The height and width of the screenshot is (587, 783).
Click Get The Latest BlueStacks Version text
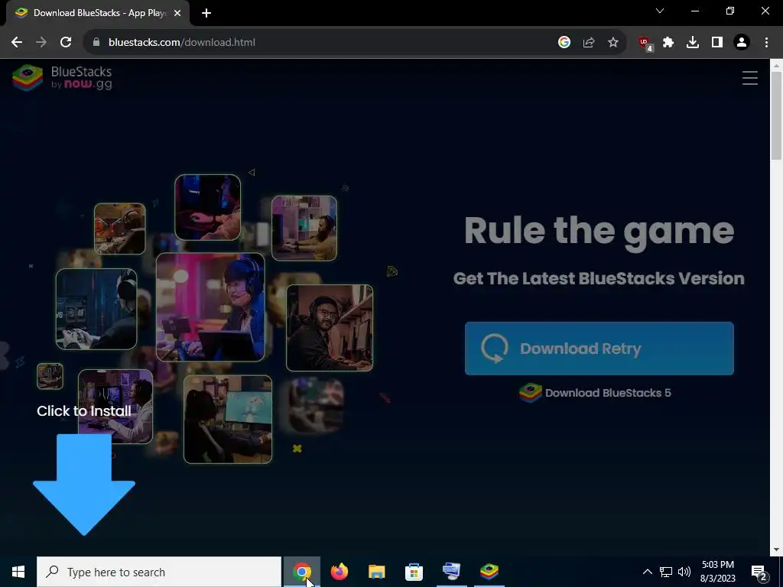click(x=599, y=278)
